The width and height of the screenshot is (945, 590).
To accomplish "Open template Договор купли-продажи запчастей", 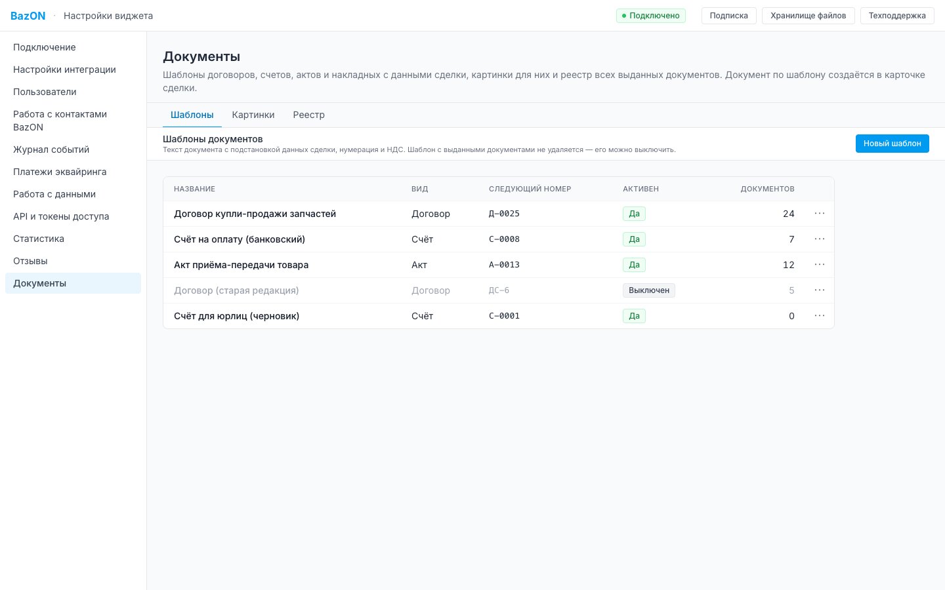I will click(x=255, y=214).
